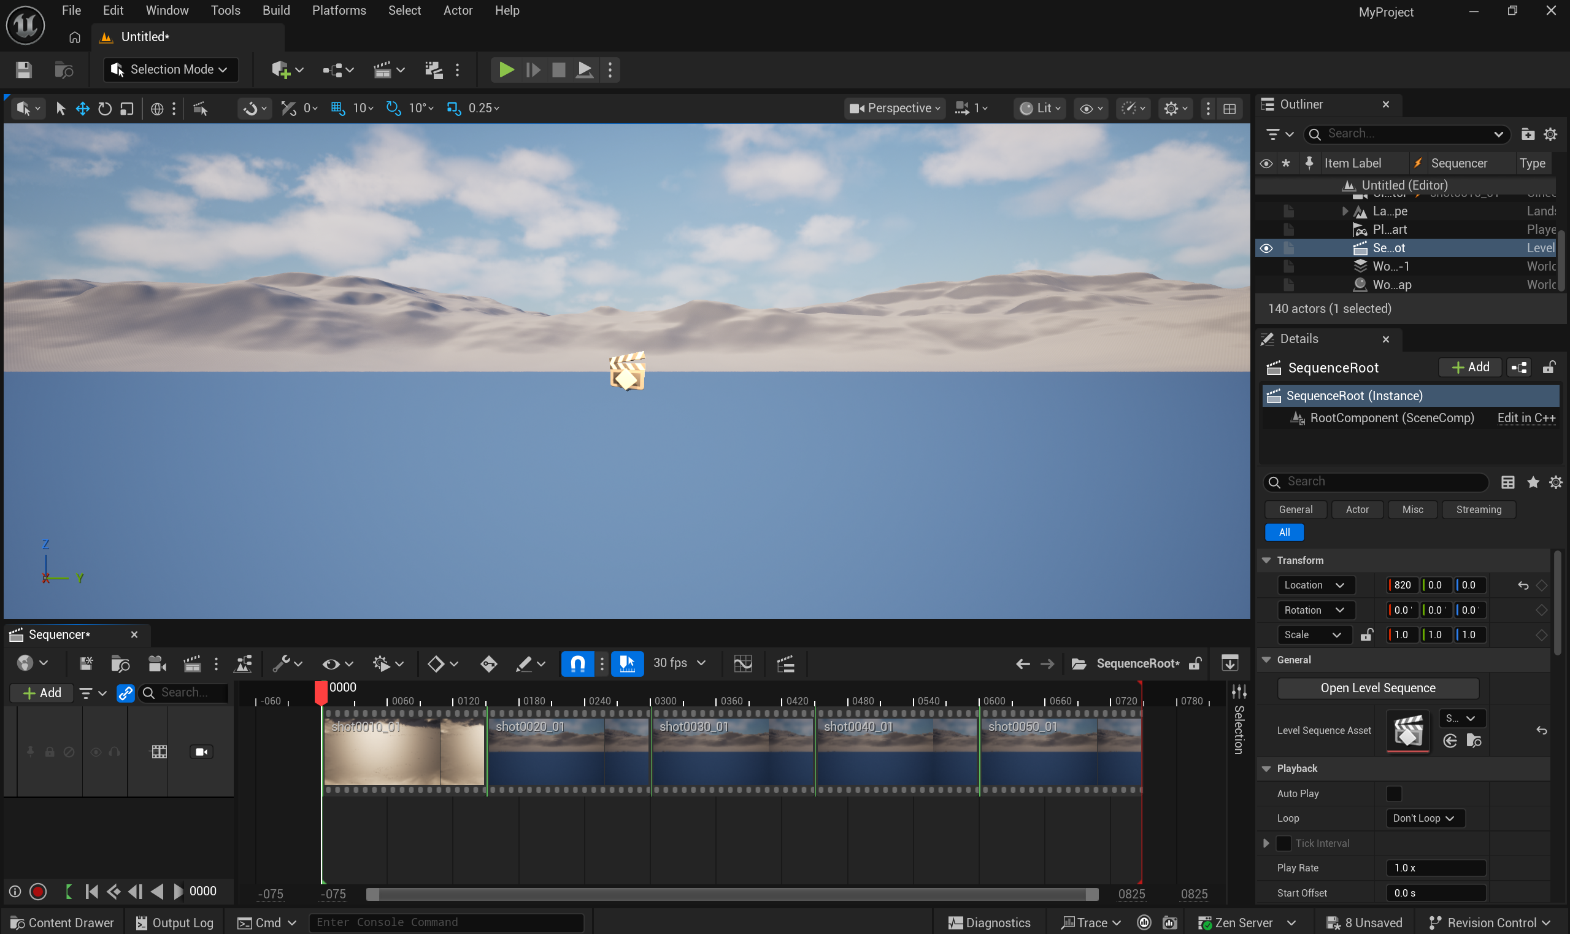This screenshot has width=1570, height=934.
Task: Click the green Play button
Action: (506, 69)
